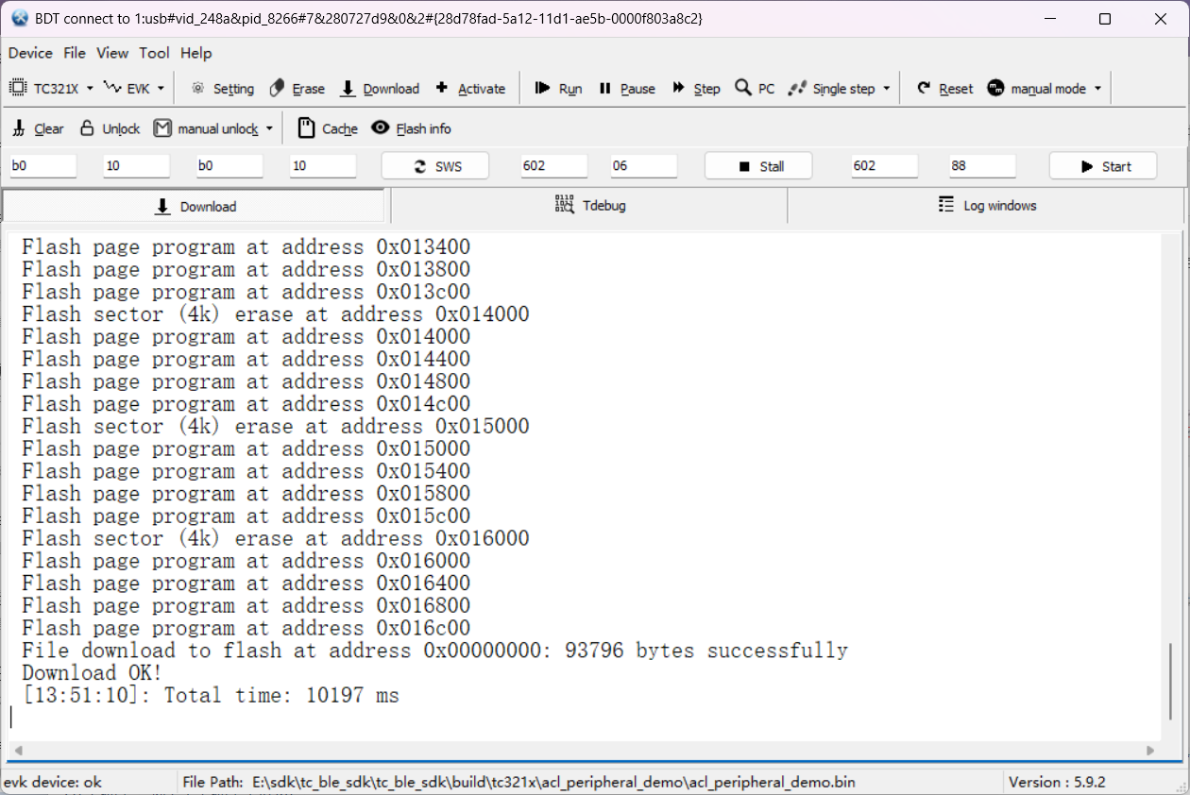
Task: Show Flash info with eye icon
Action: pos(381,127)
